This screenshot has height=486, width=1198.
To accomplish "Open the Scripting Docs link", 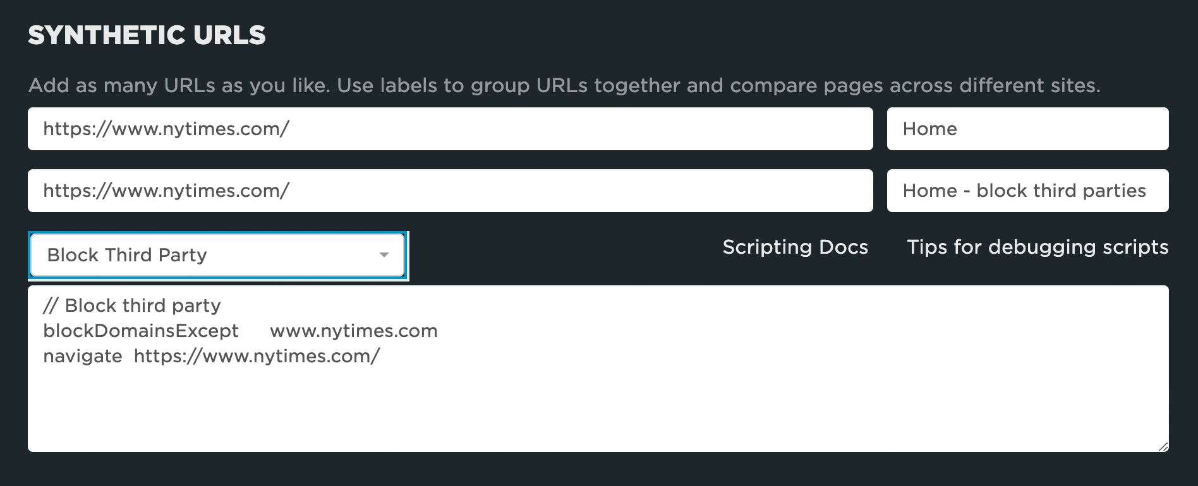I will pyautogui.click(x=795, y=247).
